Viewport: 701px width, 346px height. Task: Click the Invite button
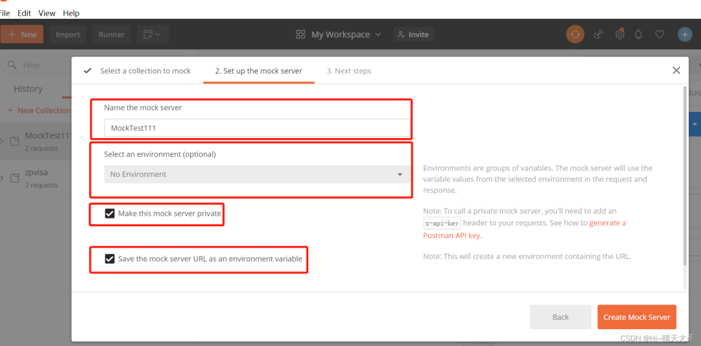pyautogui.click(x=414, y=34)
